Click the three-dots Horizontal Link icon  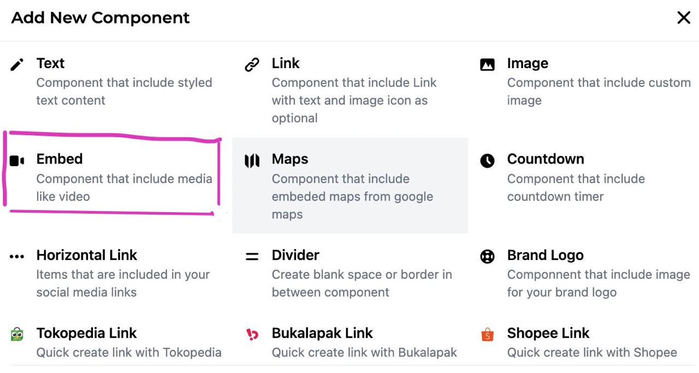(x=17, y=256)
